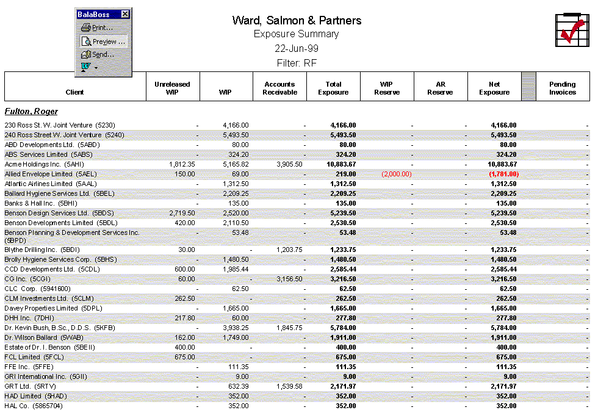Click the Fulton, Roger group heading
Image resolution: width=598 pixels, height=410 pixels.
click(31, 112)
